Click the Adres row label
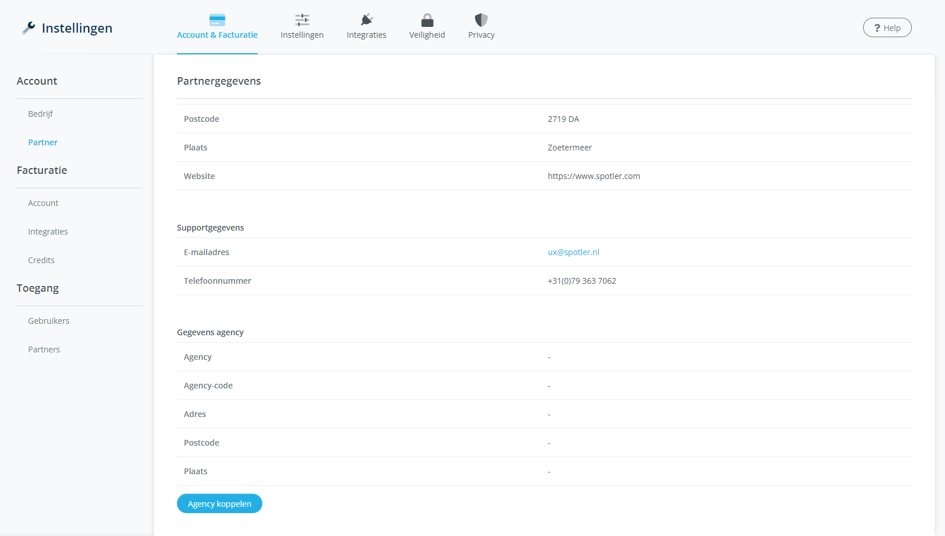 tap(195, 414)
